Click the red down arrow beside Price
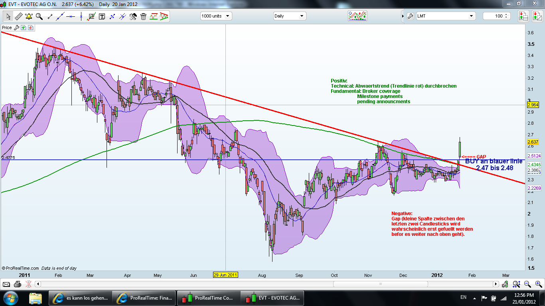Image resolution: width=545 pixels, height=306 pixels. tap(30, 27)
